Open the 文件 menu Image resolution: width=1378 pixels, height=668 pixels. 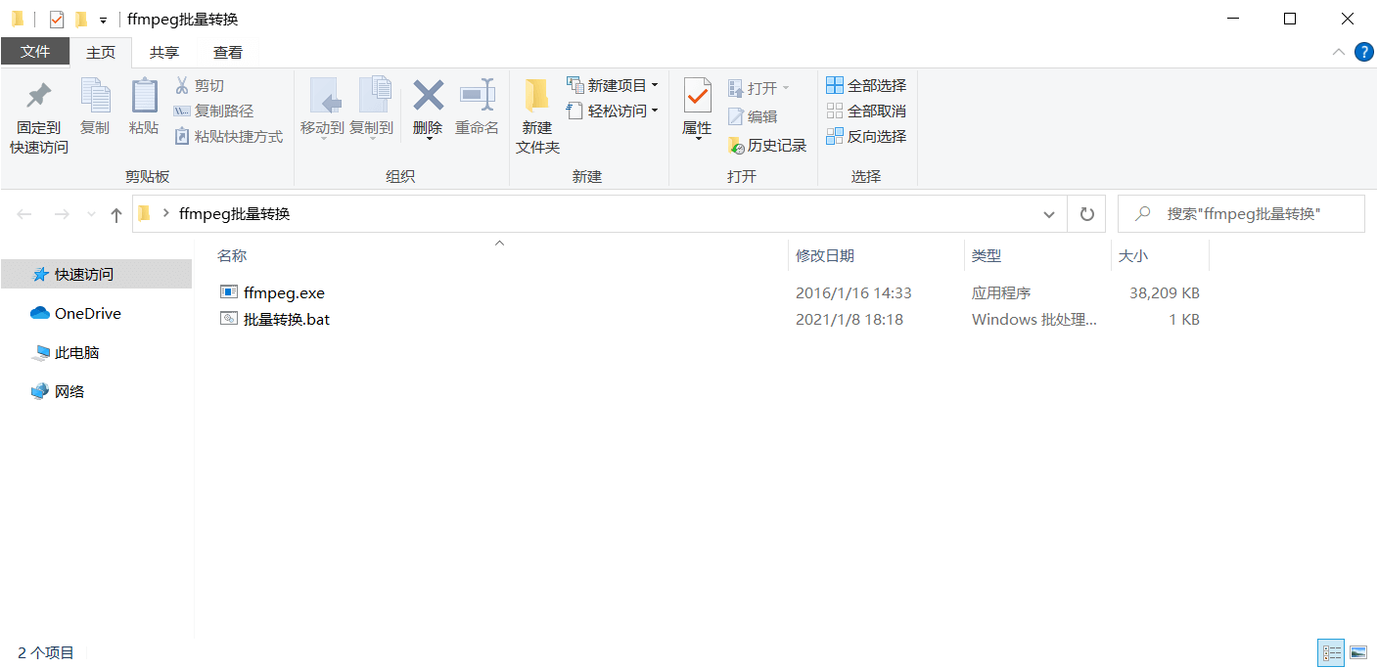pyautogui.click(x=35, y=52)
